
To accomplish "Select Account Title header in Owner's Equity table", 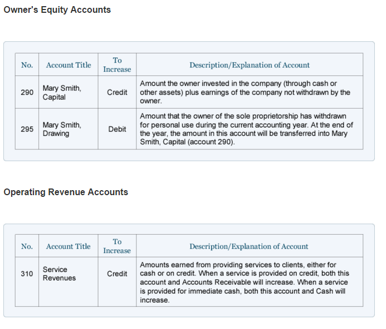I will pyautogui.click(x=68, y=65).
